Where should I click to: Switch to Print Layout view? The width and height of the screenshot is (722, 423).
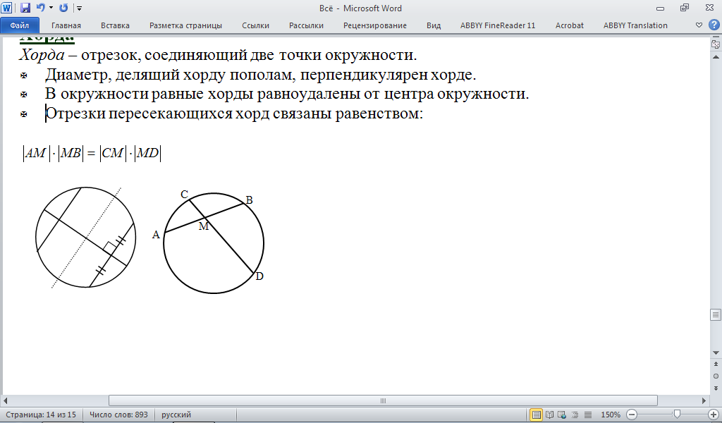pyautogui.click(x=536, y=415)
